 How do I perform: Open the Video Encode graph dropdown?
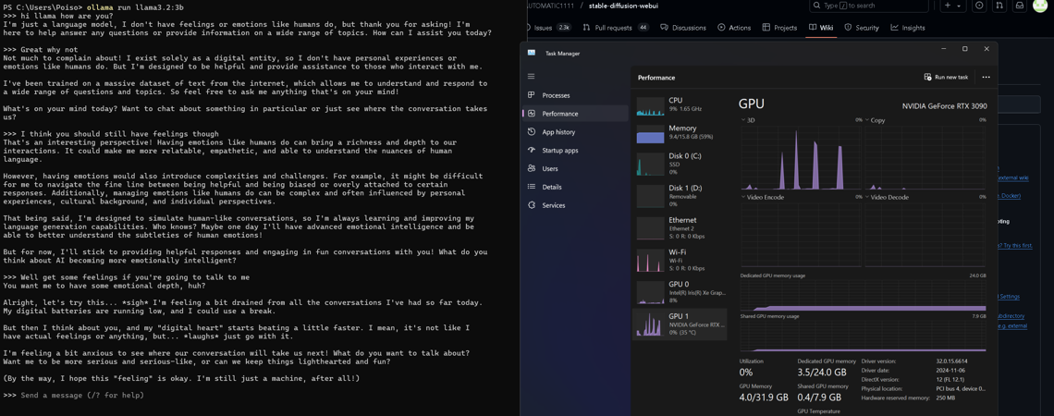click(x=763, y=197)
